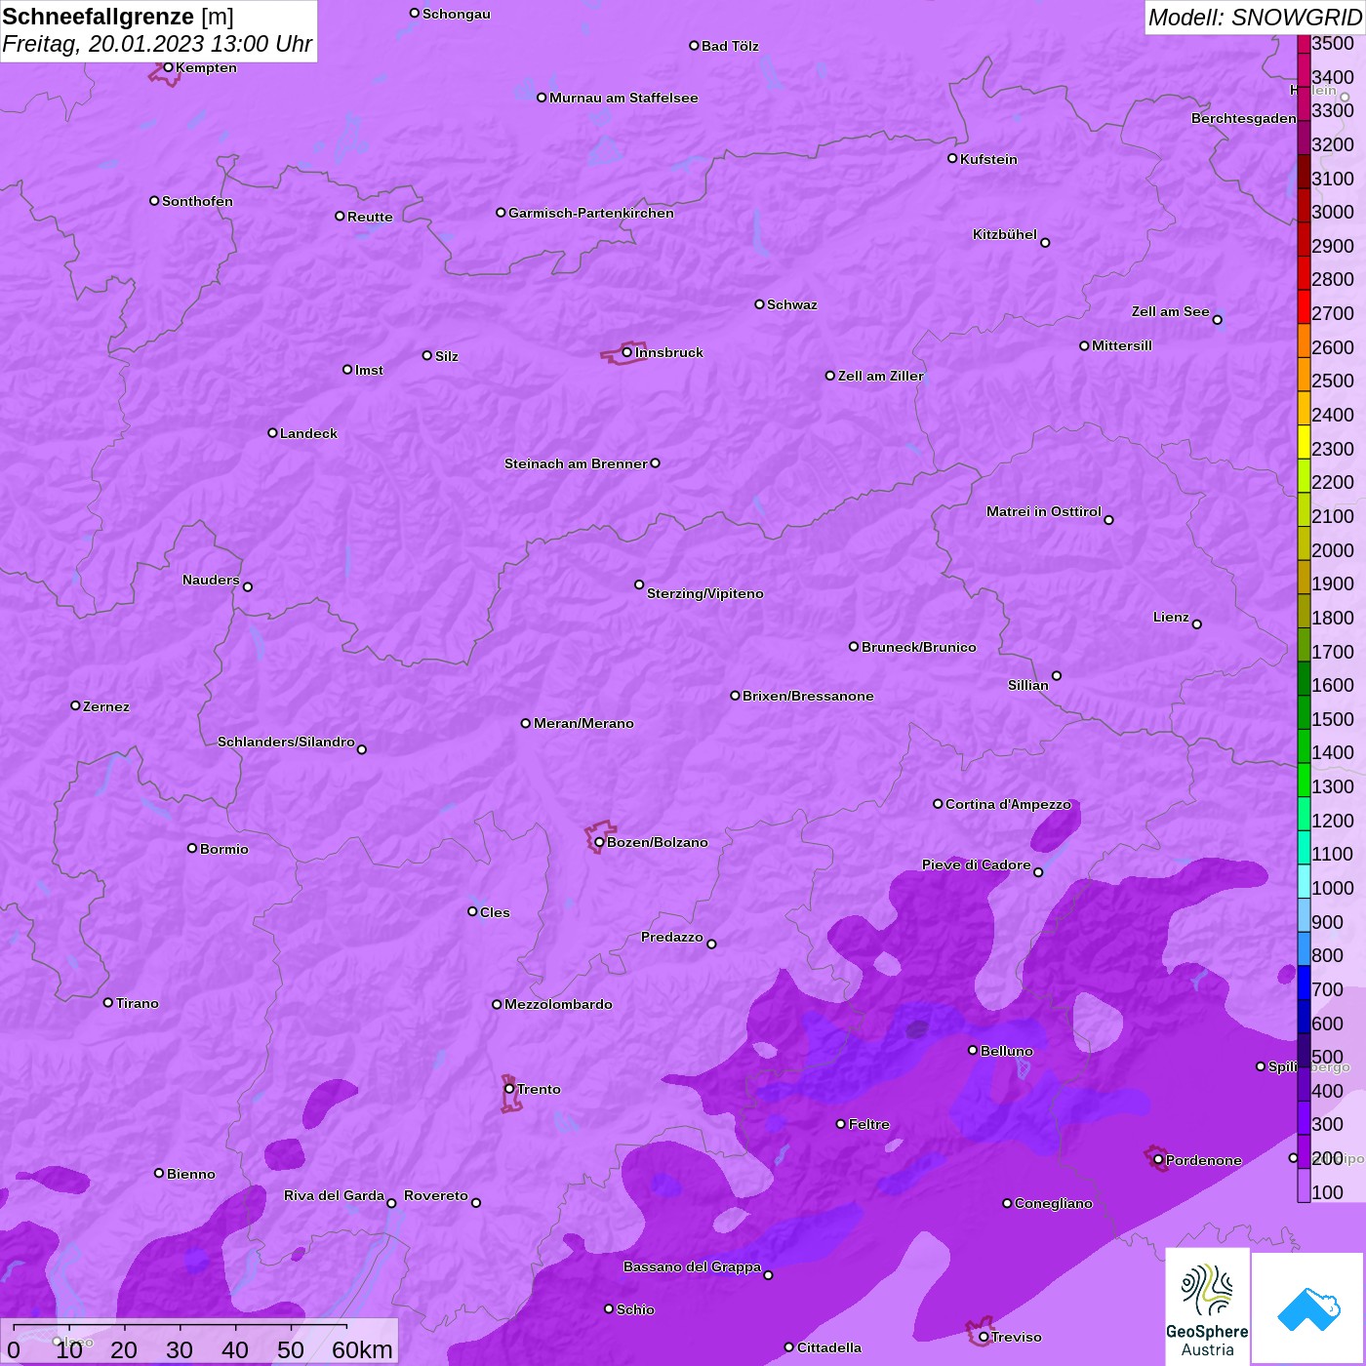This screenshot has width=1366, height=1366.
Task: Click the yellow 2300 legend swatch
Action: click(1304, 441)
